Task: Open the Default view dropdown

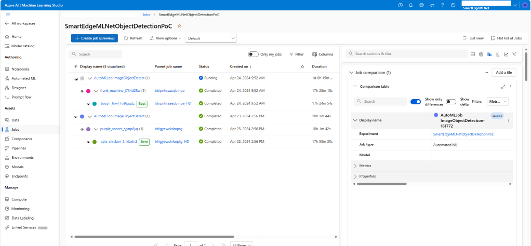Action: (211, 38)
